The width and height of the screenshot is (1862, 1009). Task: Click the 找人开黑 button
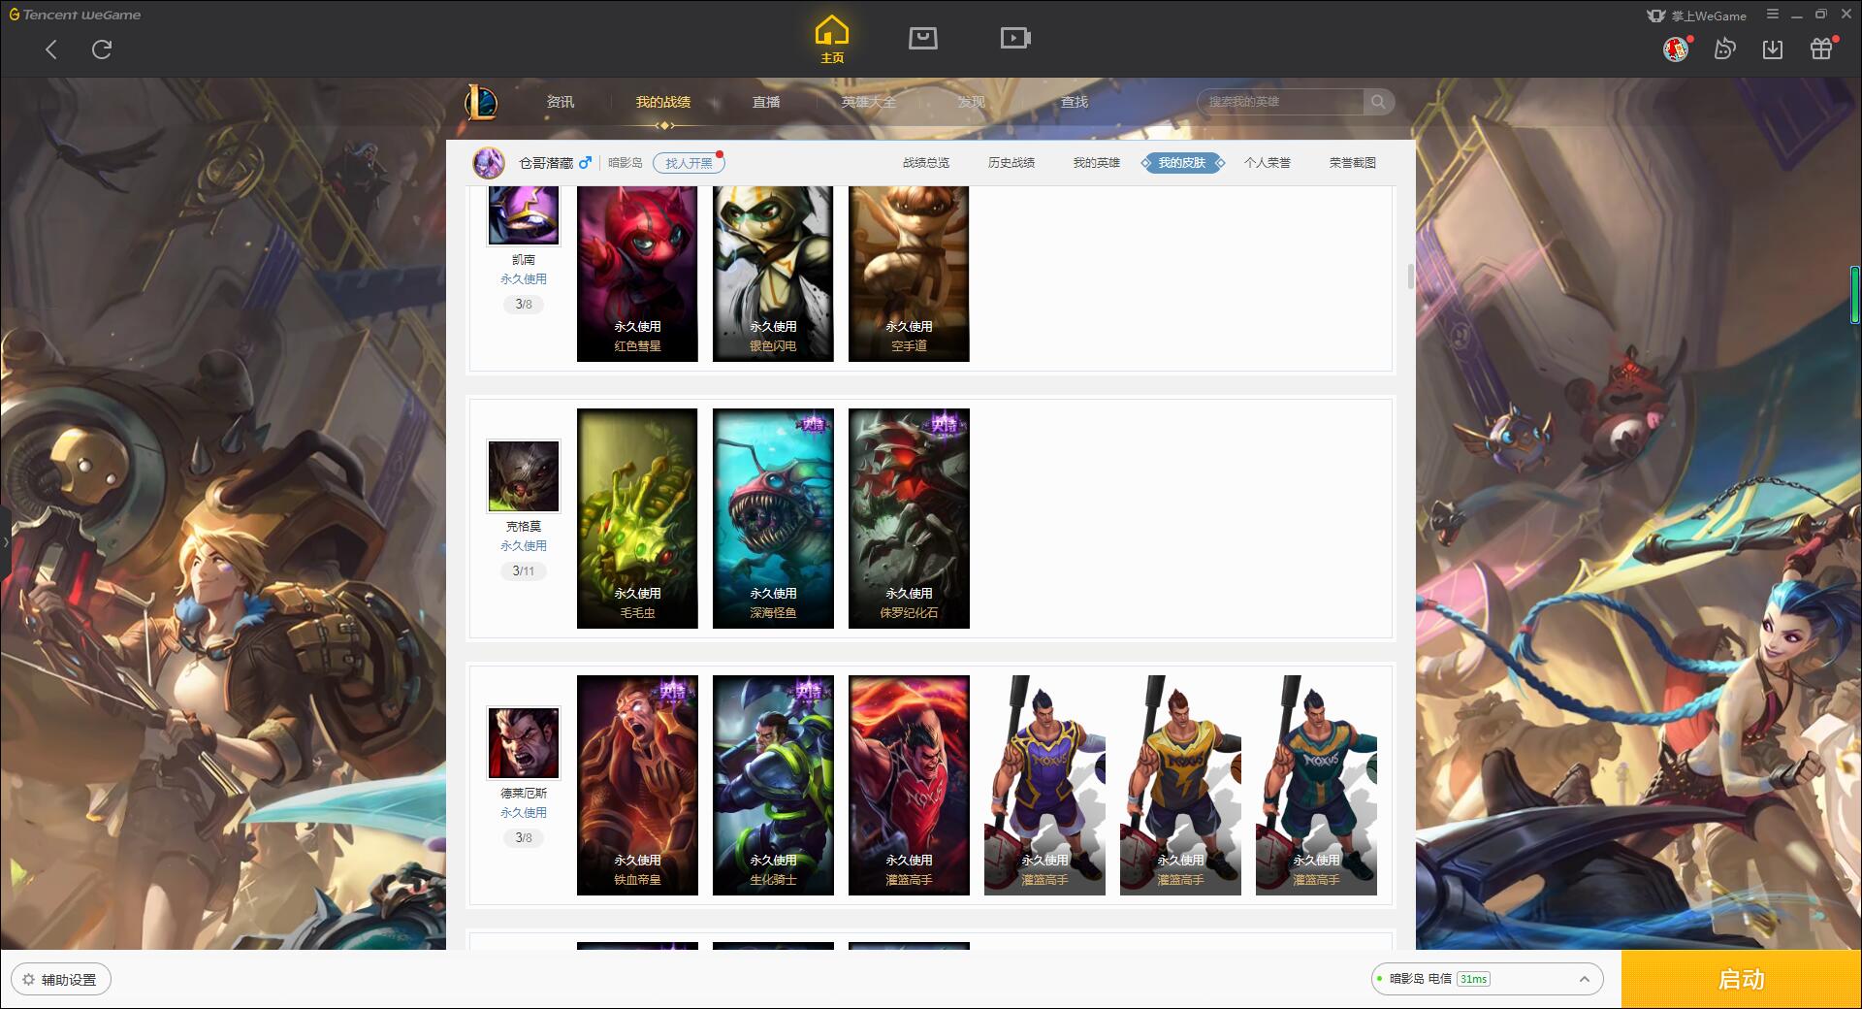pyautogui.click(x=689, y=163)
